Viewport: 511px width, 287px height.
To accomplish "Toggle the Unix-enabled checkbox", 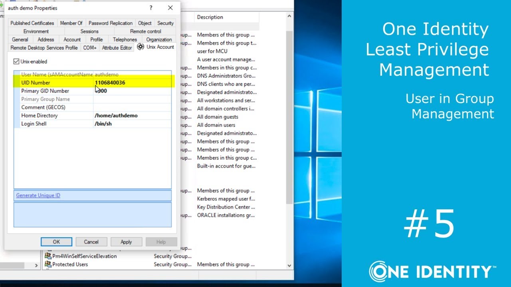I will tap(16, 61).
